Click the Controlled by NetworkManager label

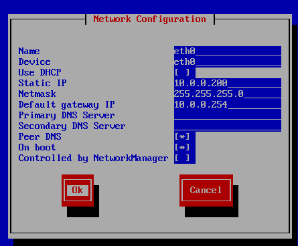coord(93,158)
